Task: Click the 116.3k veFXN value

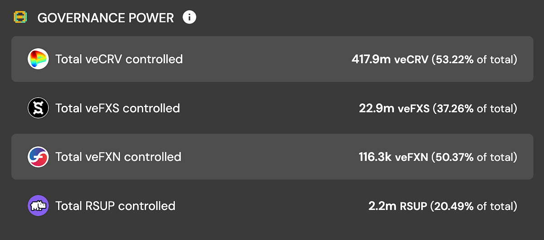Action: pyautogui.click(x=393, y=157)
